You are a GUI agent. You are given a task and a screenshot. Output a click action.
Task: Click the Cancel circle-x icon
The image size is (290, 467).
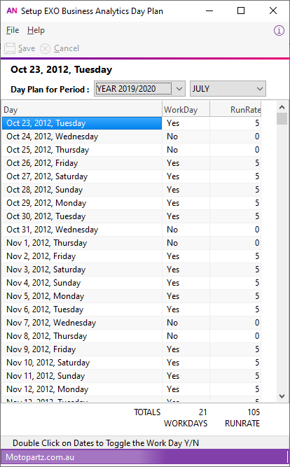(45, 48)
